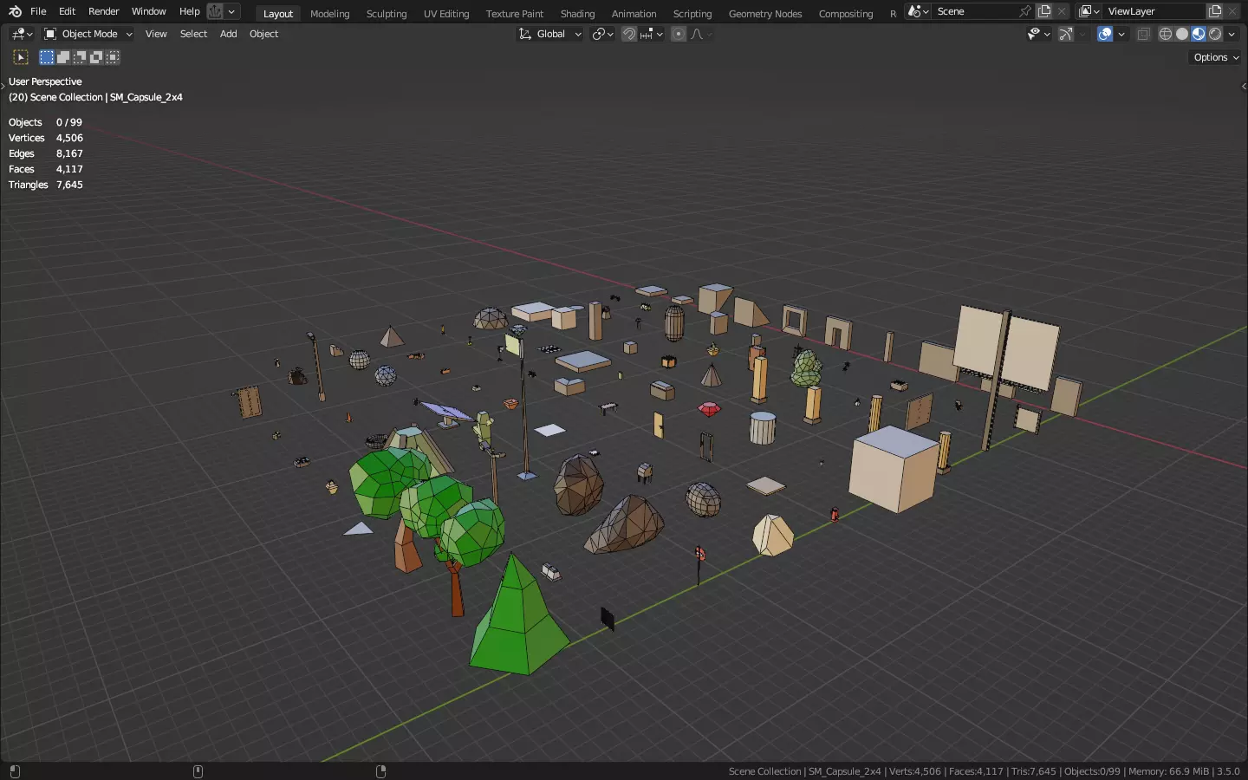Click the proportional editing falloff curve icon

697,34
